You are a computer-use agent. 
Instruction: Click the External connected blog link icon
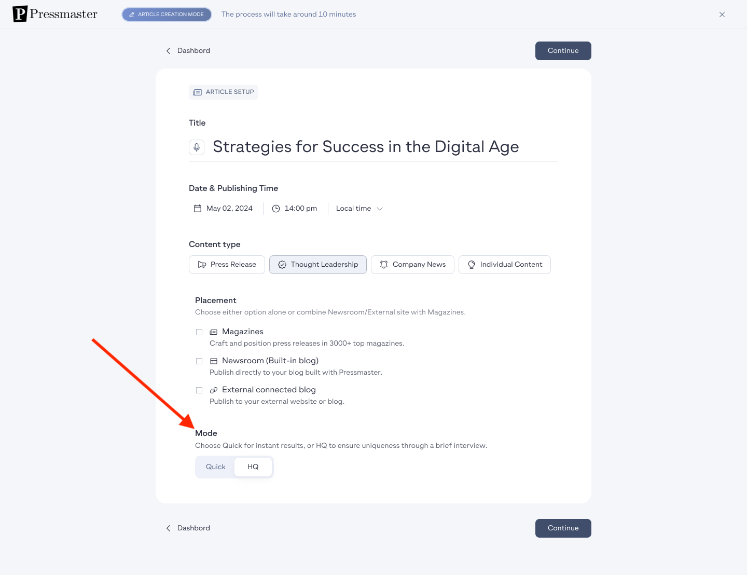click(x=213, y=390)
